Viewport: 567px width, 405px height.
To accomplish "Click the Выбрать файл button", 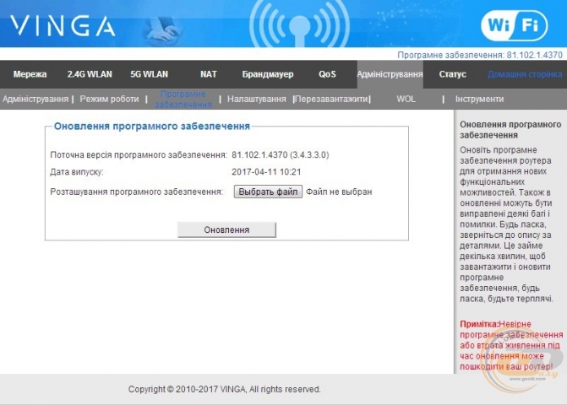I will 268,192.
